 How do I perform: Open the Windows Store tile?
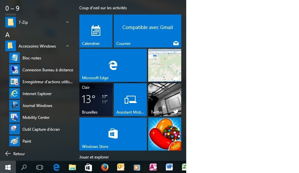(113, 134)
